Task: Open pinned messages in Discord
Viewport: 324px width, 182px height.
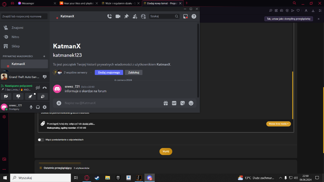Action: 126,16
